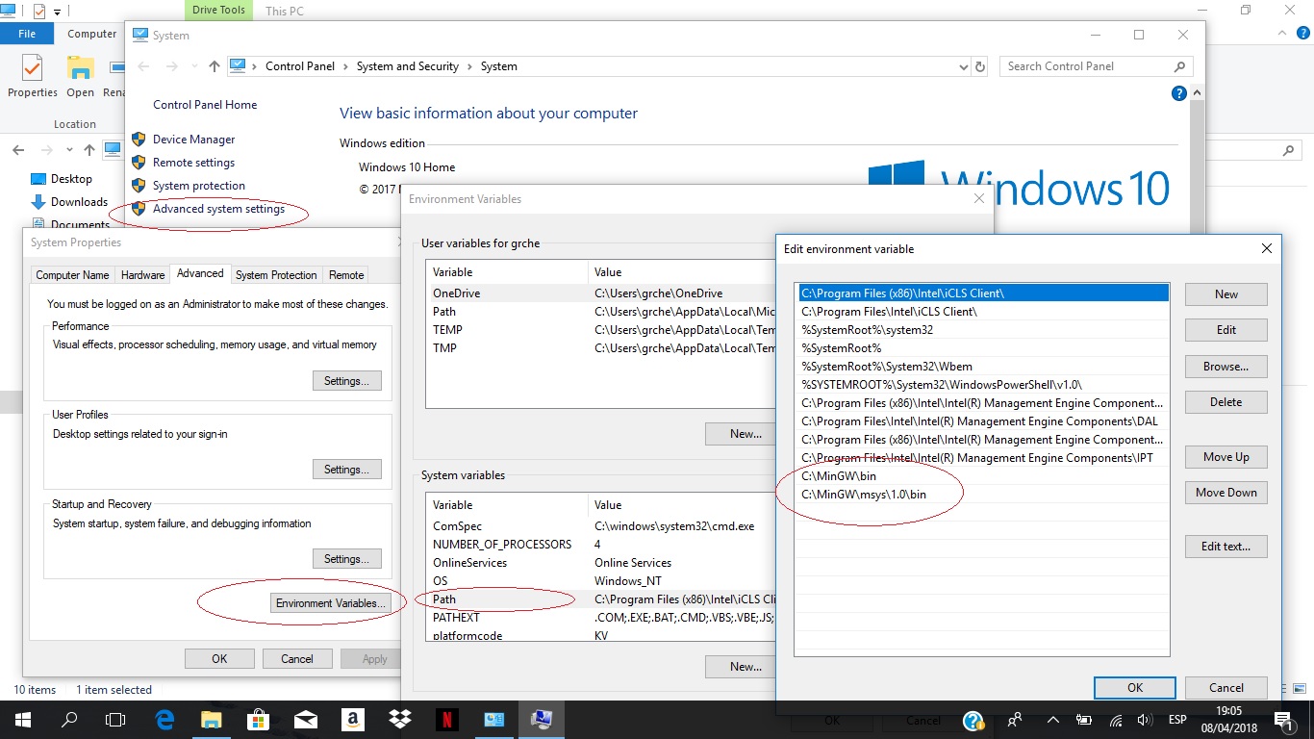Open Control Panel Home link

(x=205, y=105)
